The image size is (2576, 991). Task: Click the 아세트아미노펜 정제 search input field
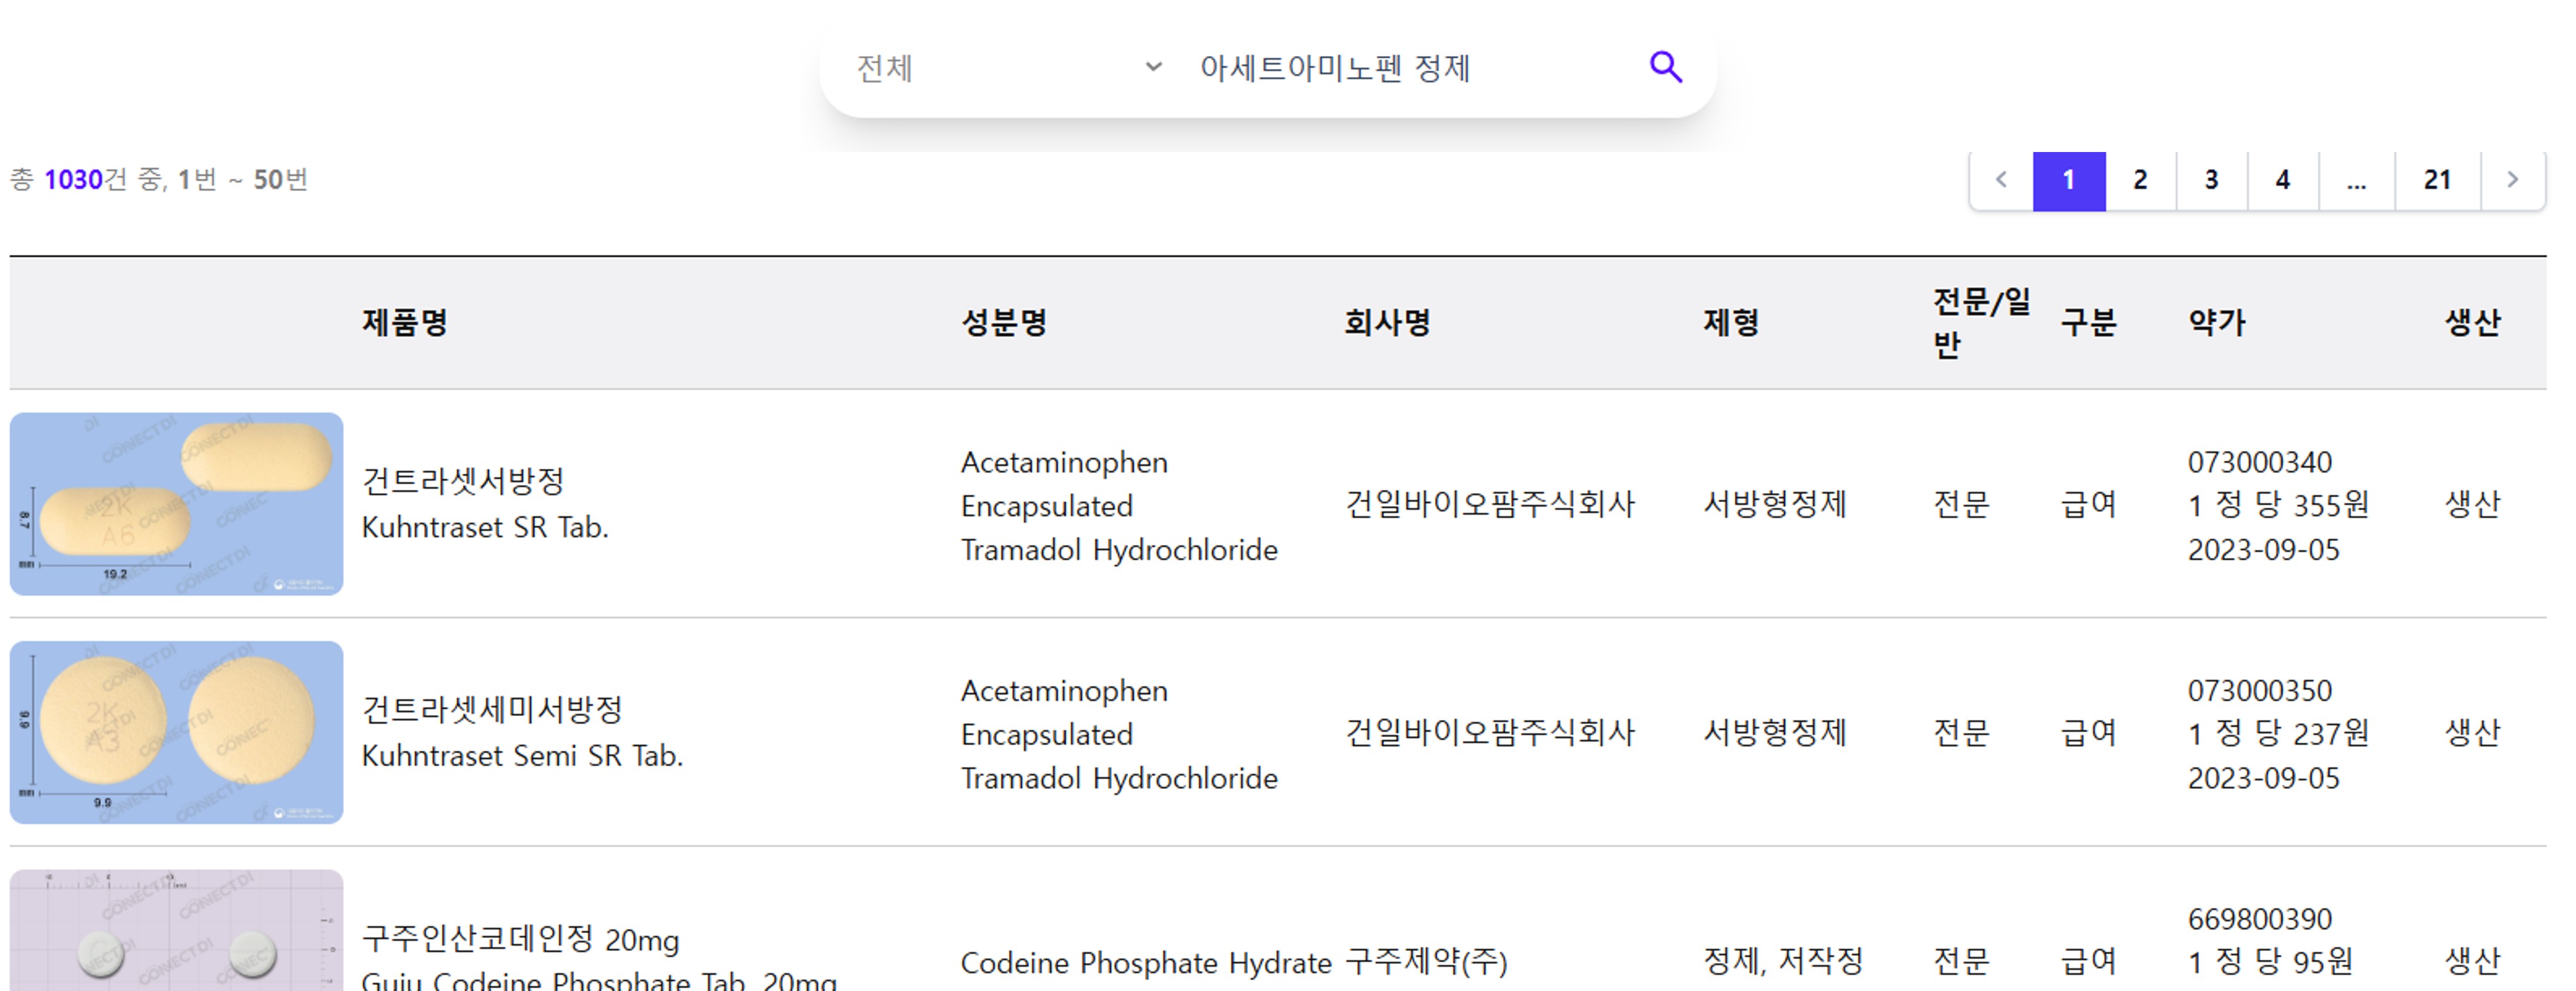pos(1400,68)
